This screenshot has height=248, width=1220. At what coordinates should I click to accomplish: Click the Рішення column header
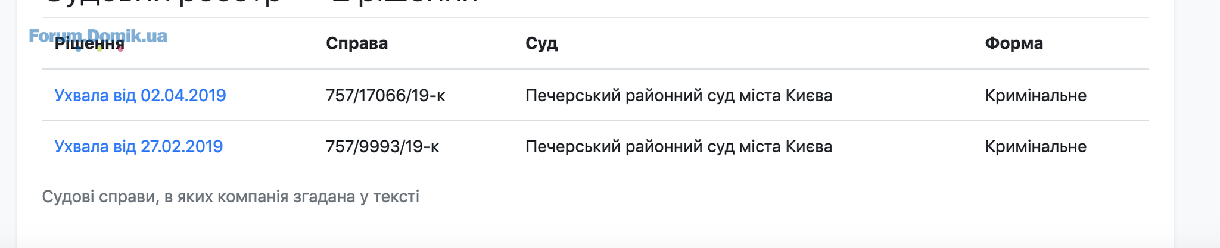89,43
